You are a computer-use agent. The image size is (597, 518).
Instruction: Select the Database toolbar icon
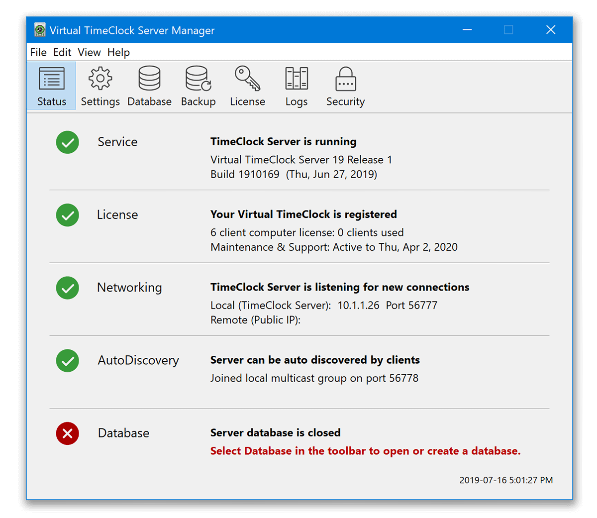click(149, 86)
